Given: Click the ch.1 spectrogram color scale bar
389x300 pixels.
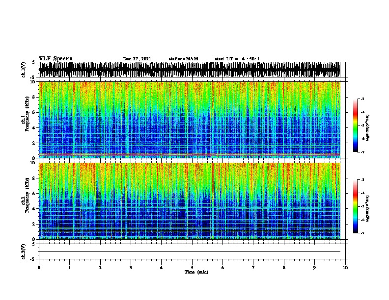Looking at the screenshot, I should [355, 125].
